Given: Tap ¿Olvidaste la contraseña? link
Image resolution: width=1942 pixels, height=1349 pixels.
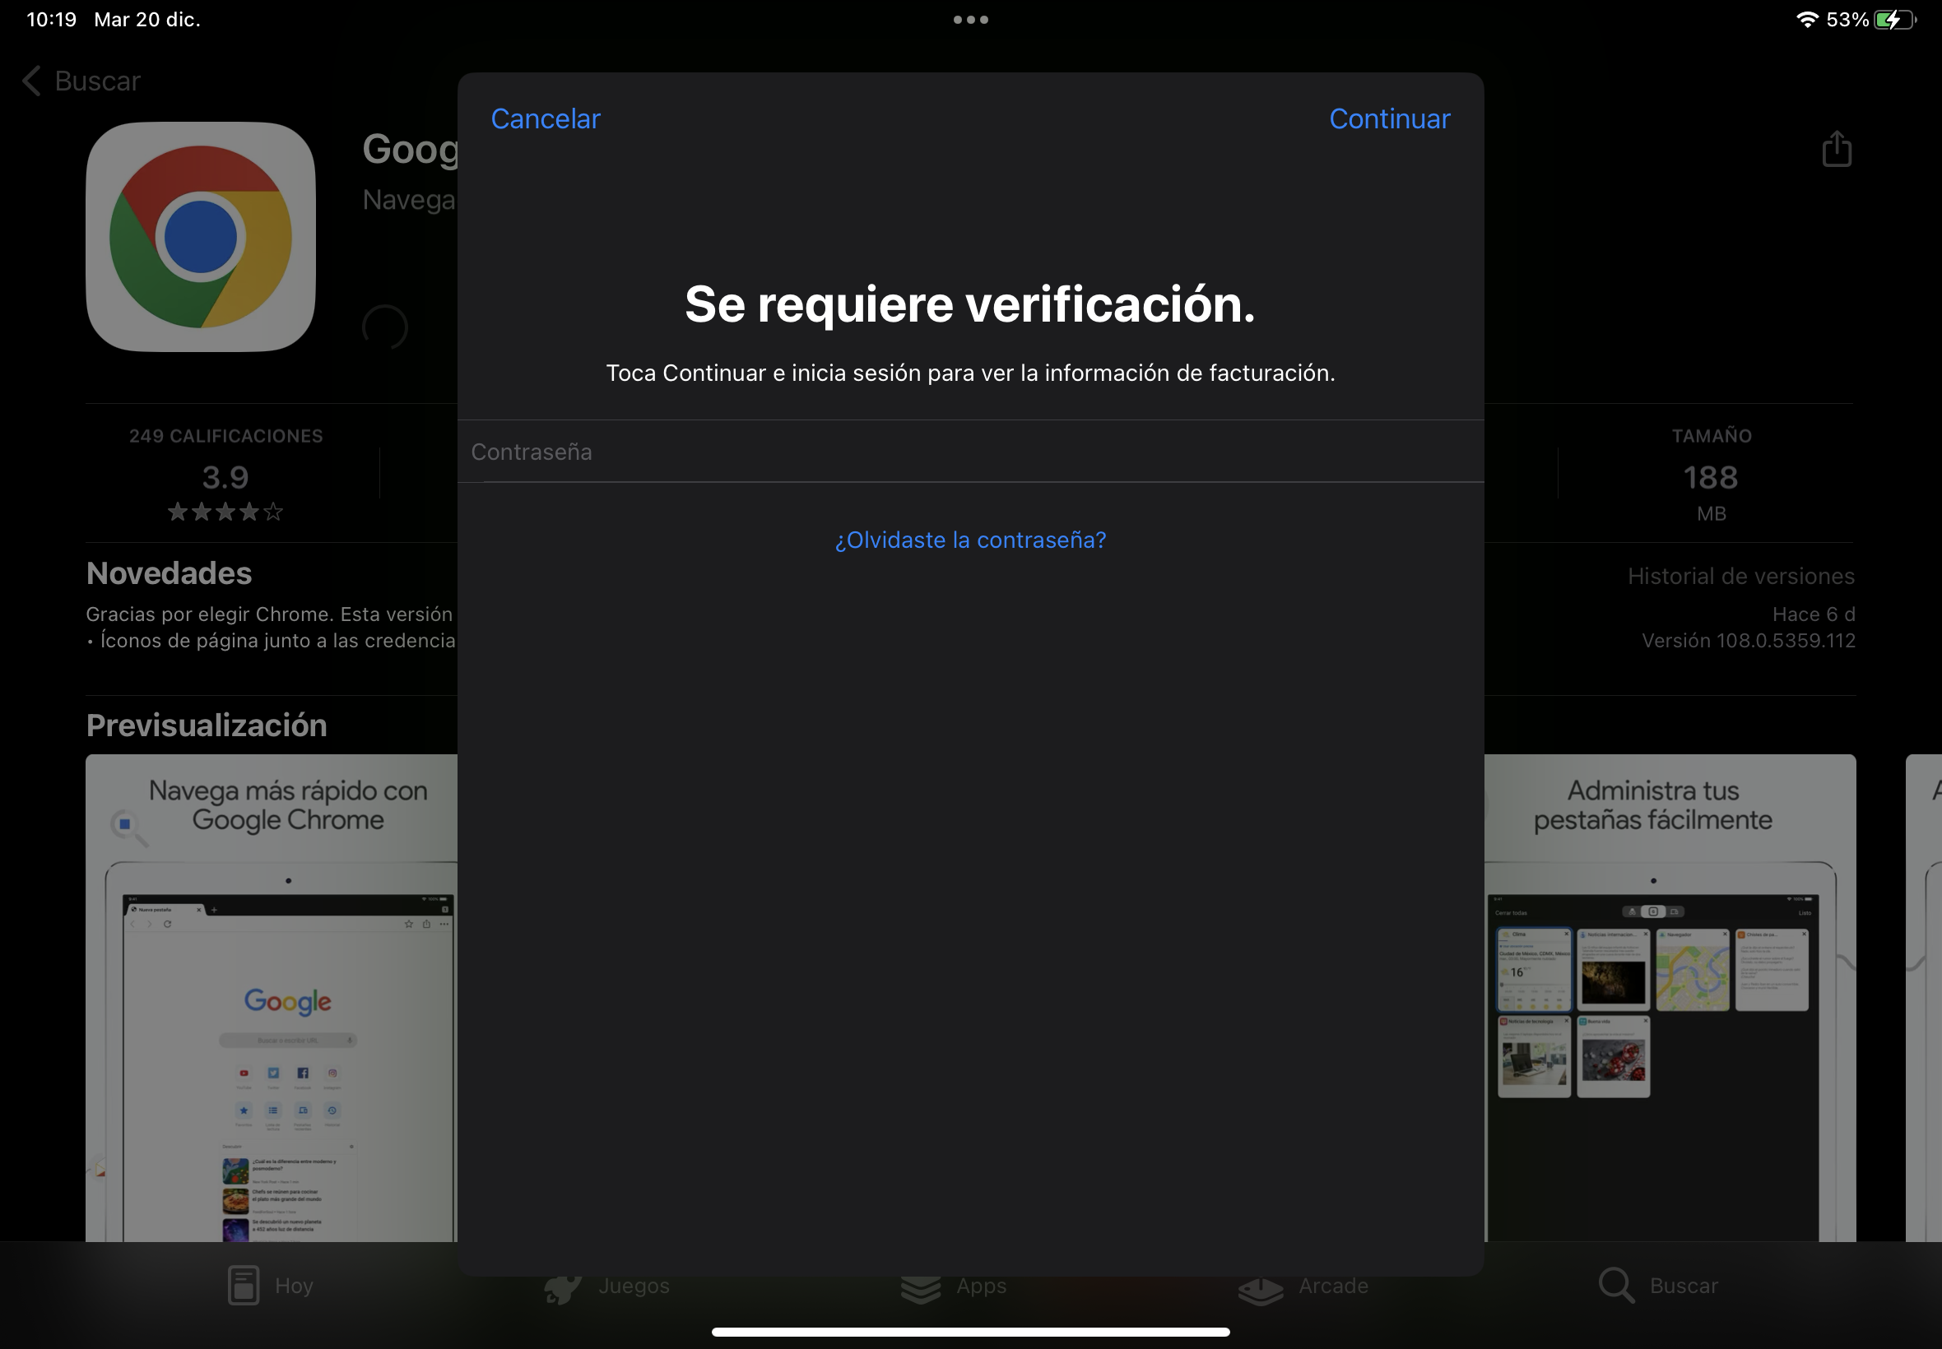Looking at the screenshot, I should [x=969, y=540].
